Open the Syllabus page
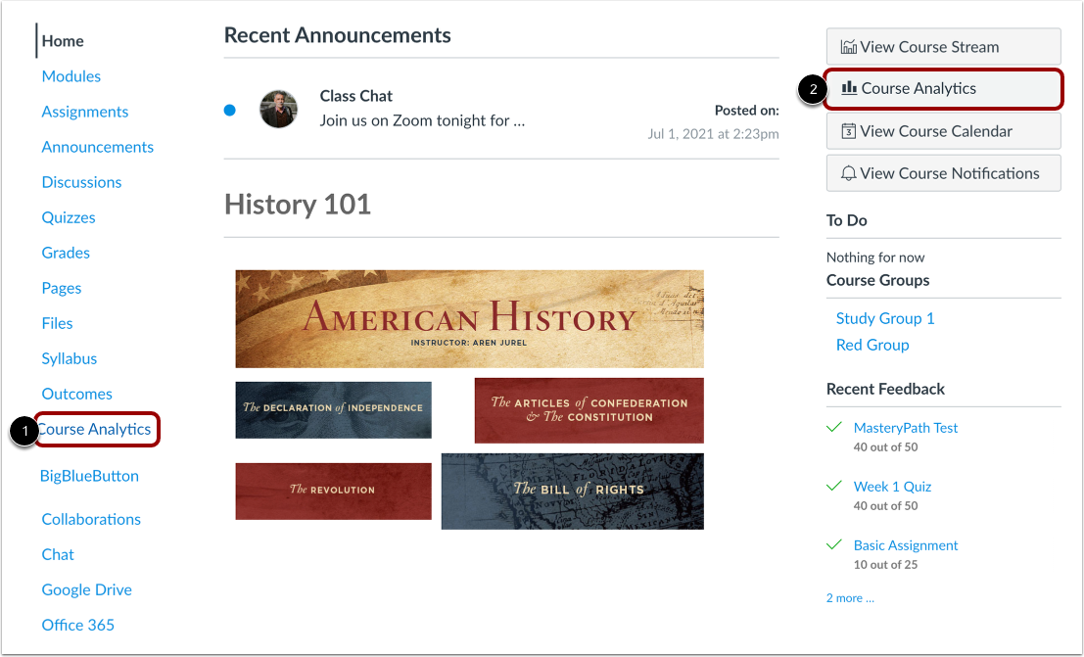1084x657 pixels. 69,358
